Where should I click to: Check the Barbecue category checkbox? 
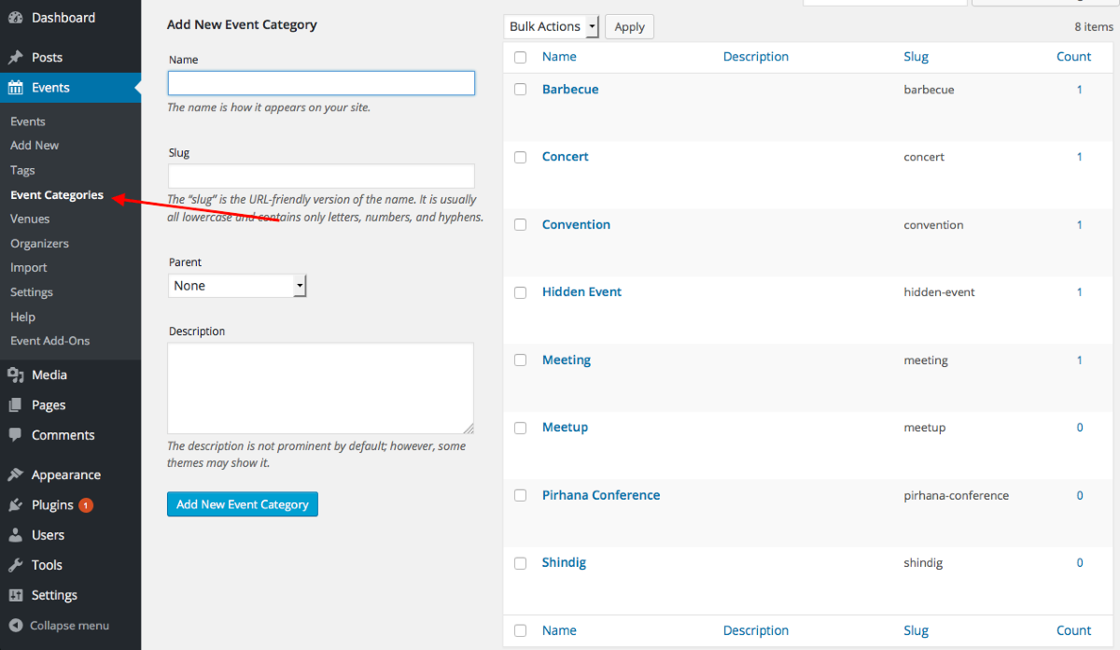click(x=521, y=90)
